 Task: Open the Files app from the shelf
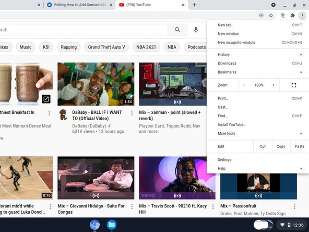pos(112,225)
